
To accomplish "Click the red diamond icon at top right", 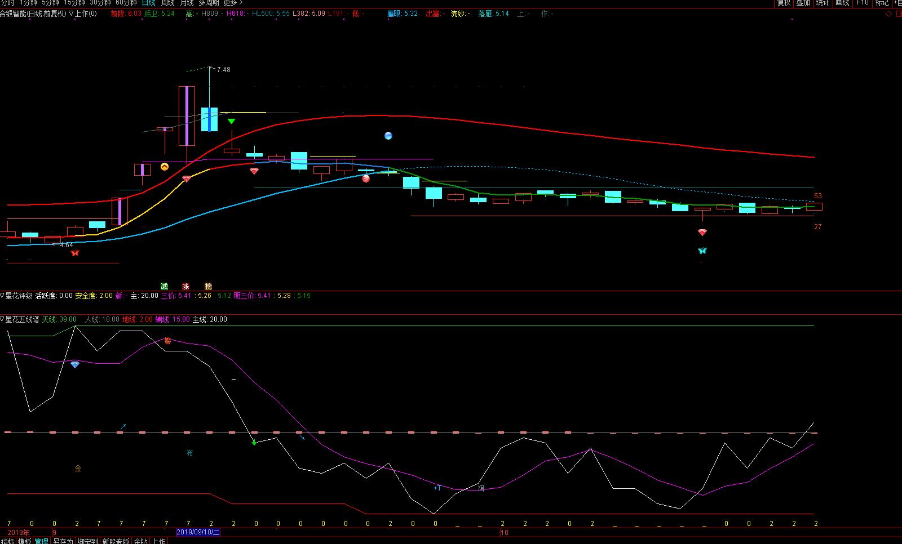I will click(x=889, y=14).
